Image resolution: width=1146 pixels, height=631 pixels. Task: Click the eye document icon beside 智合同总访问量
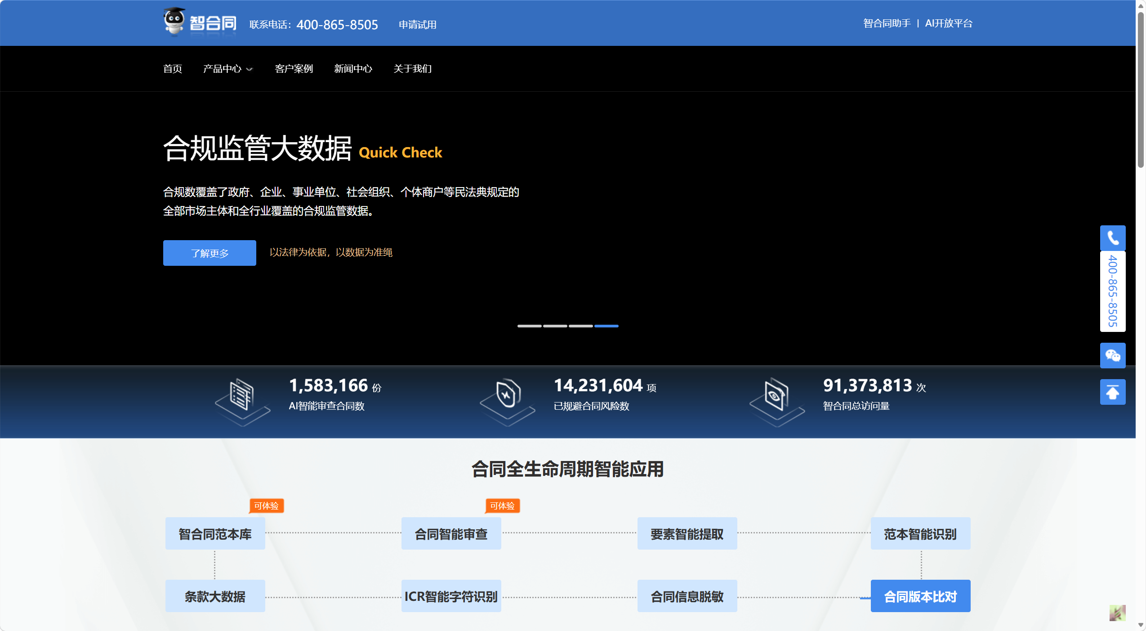point(776,402)
